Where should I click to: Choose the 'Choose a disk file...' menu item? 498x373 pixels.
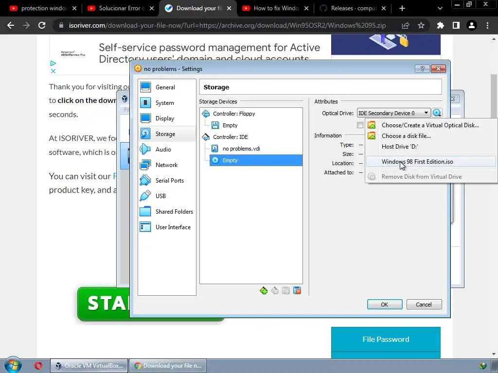430,136
